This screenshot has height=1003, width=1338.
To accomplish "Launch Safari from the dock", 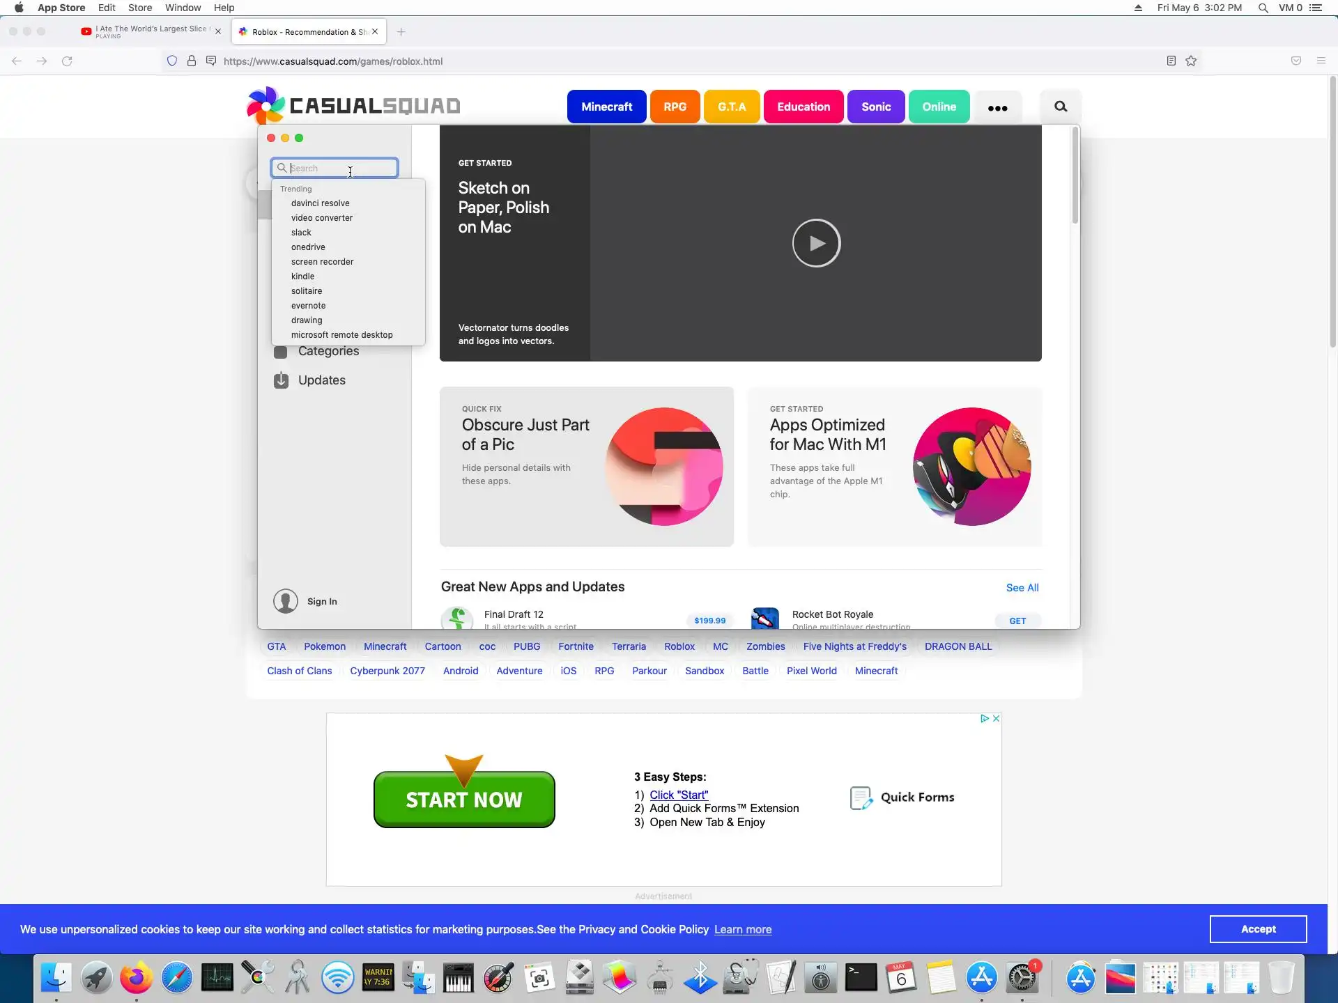I will click(x=177, y=977).
